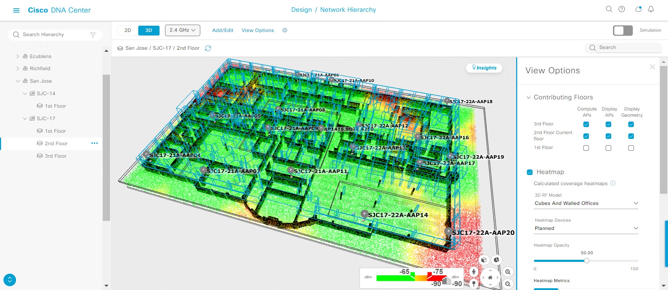Viewport: 668px width, 290px height.
Task: Uncheck 3rd Floor Compute APs
Action: click(586, 124)
